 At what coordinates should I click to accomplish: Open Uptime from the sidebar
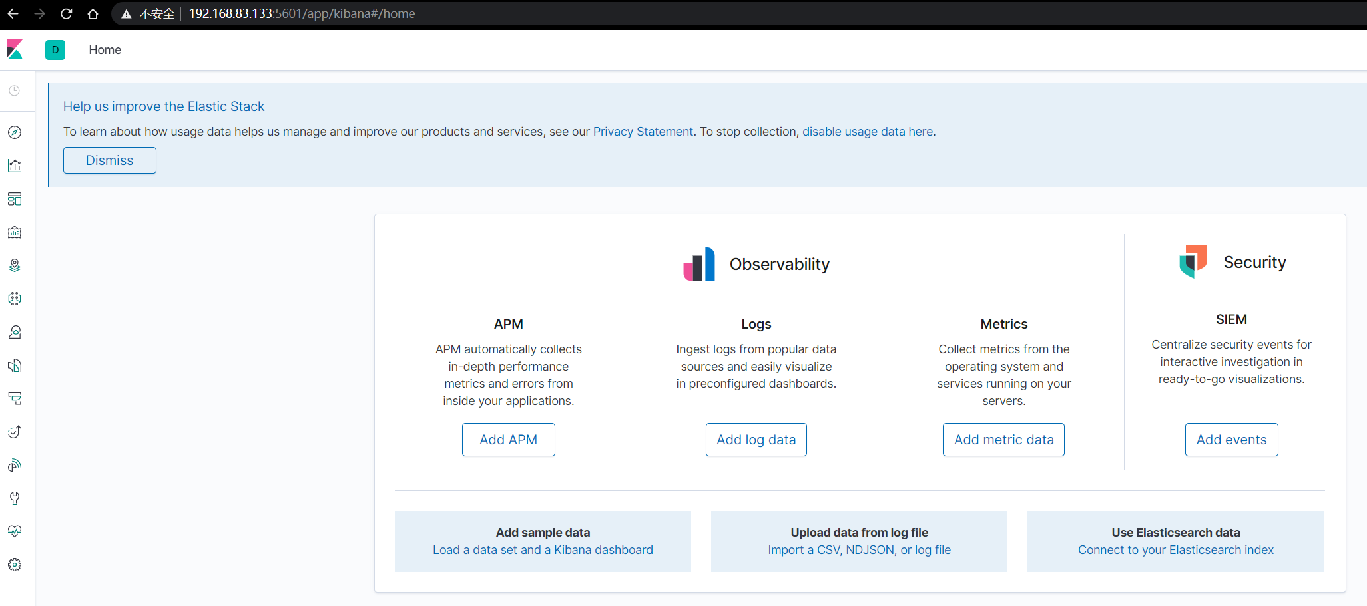tap(15, 432)
